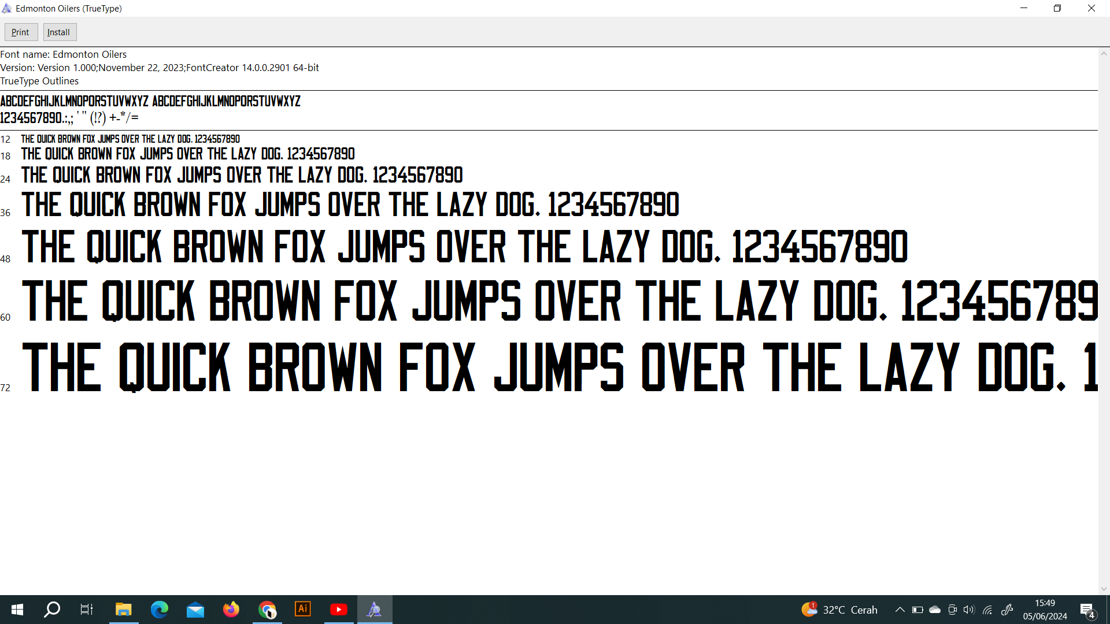
Task: Open the volume control
Action: tap(969, 610)
